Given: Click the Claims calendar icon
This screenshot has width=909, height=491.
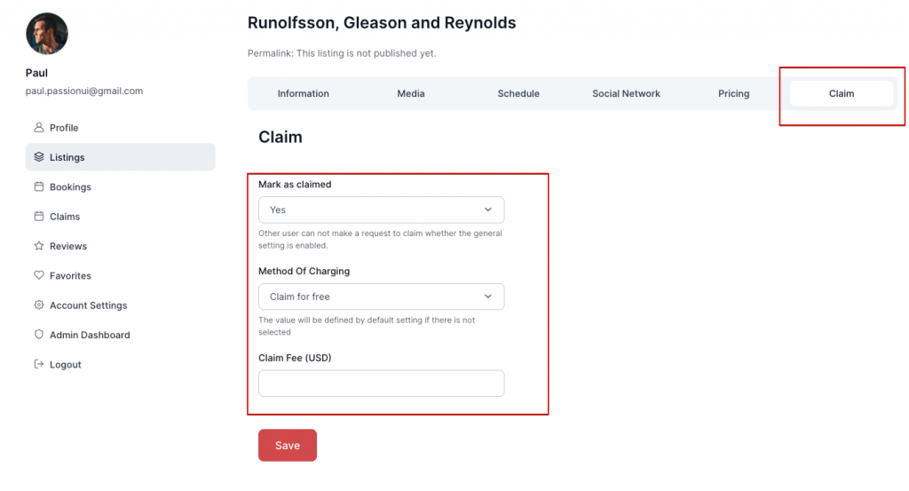Looking at the screenshot, I should [x=39, y=217].
